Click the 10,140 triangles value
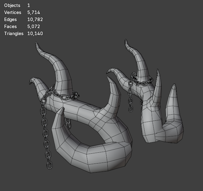The width and height of the screenshot is (203, 191). (35, 34)
